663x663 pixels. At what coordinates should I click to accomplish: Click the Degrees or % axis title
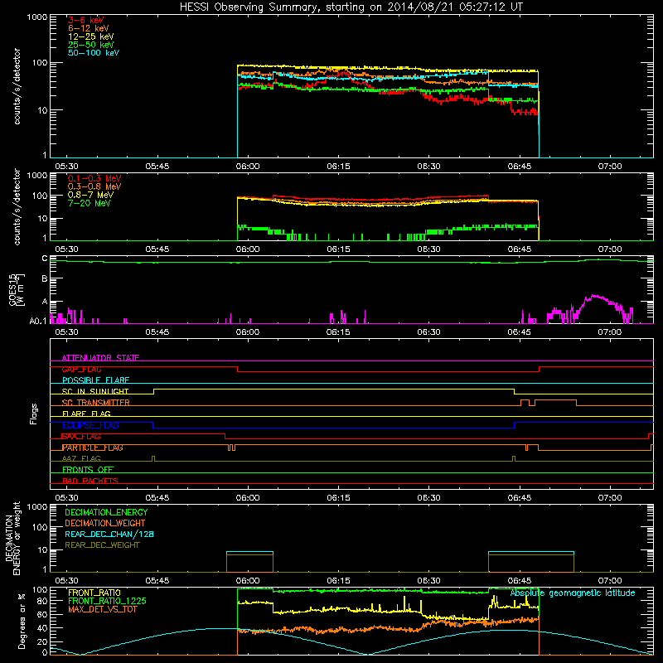22,621
